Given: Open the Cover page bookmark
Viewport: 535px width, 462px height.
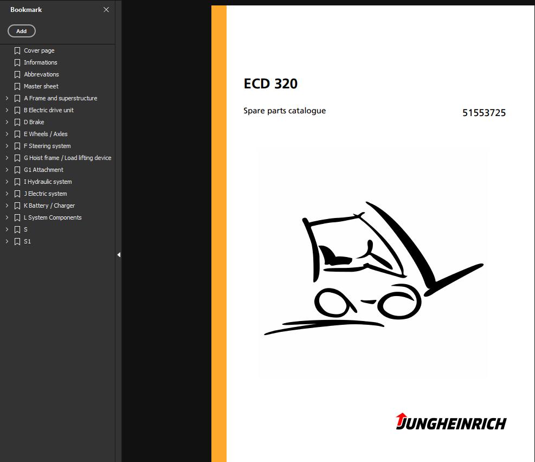Looking at the screenshot, I should (39, 50).
